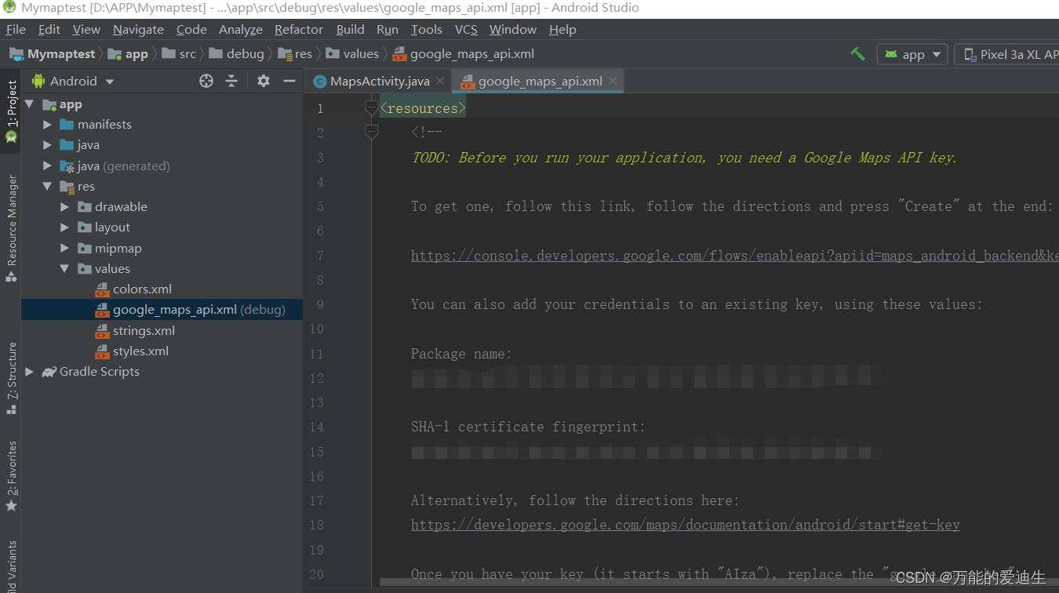This screenshot has height=593, width=1059.
Task: Open the Project panel settings gear
Action: pyautogui.click(x=263, y=80)
